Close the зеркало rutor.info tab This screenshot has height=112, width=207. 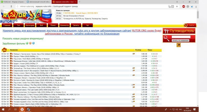coord(76,2)
